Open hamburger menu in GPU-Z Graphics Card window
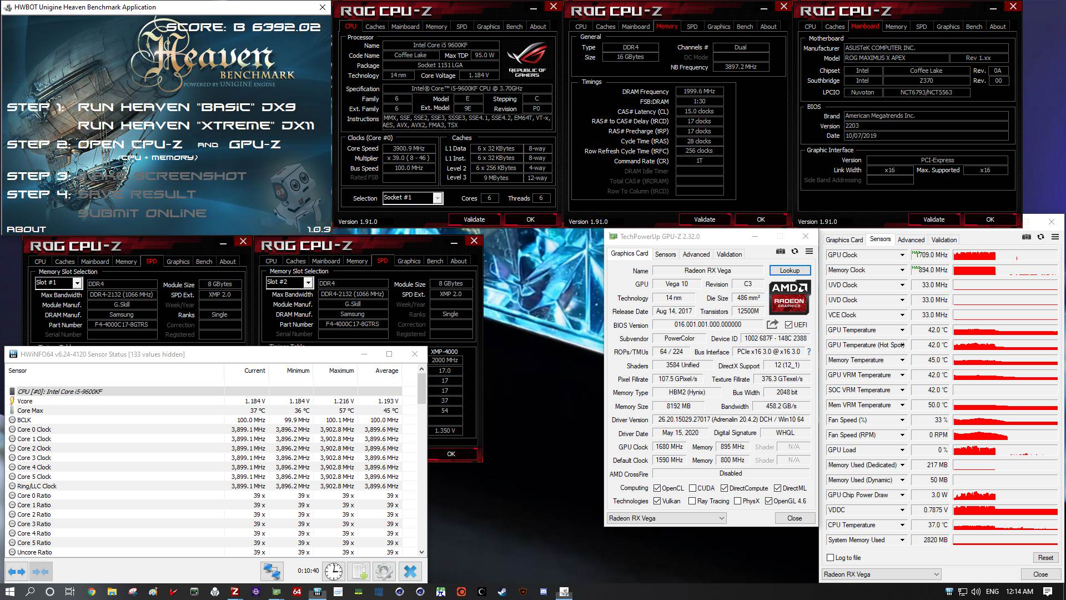 click(x=809, y=251)
